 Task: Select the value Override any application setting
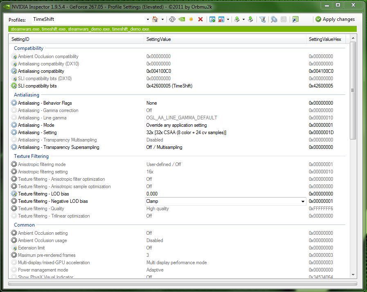click(176, 125)
